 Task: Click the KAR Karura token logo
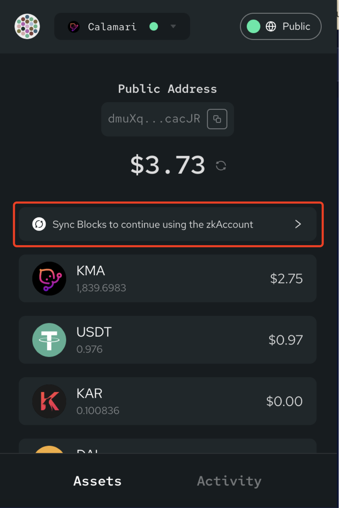49,401
